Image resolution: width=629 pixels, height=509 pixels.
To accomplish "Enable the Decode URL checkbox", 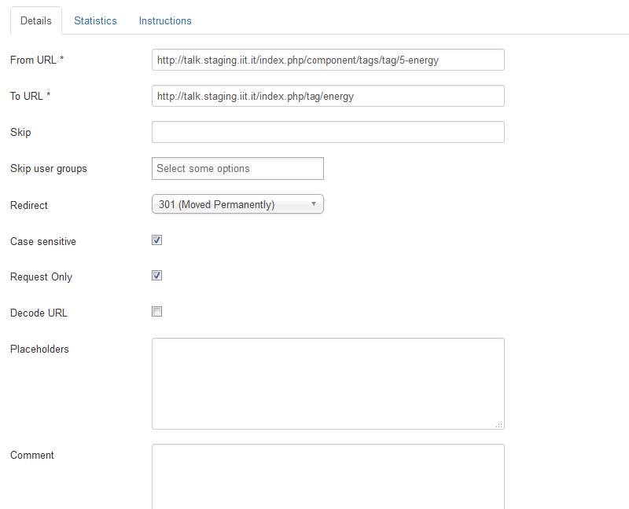I will (156, 311).
